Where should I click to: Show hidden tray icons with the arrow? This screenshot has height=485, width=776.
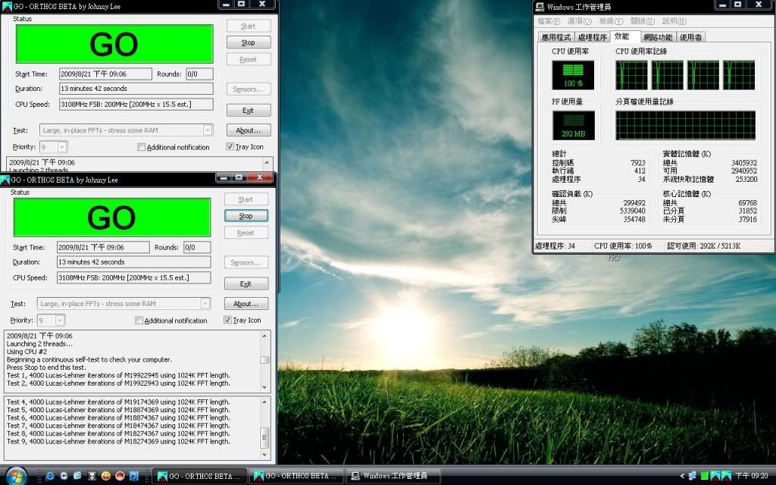(x=681, y=476)
